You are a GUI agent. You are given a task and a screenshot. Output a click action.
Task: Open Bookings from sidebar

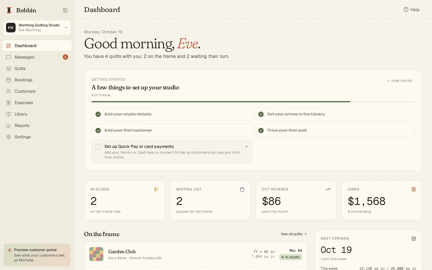(37, 80)
